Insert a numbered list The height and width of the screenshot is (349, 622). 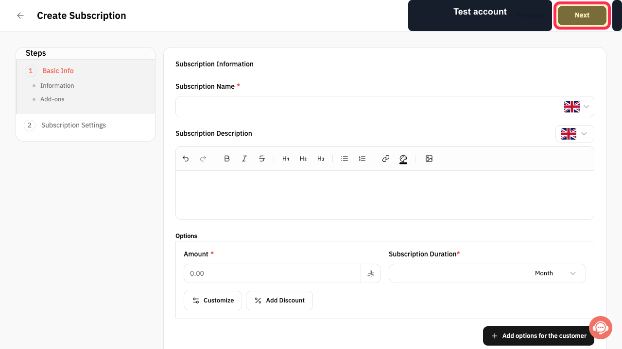pos(362,159)
